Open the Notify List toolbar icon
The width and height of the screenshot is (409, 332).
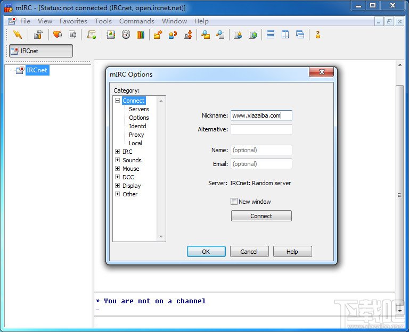tap(238, 35)
